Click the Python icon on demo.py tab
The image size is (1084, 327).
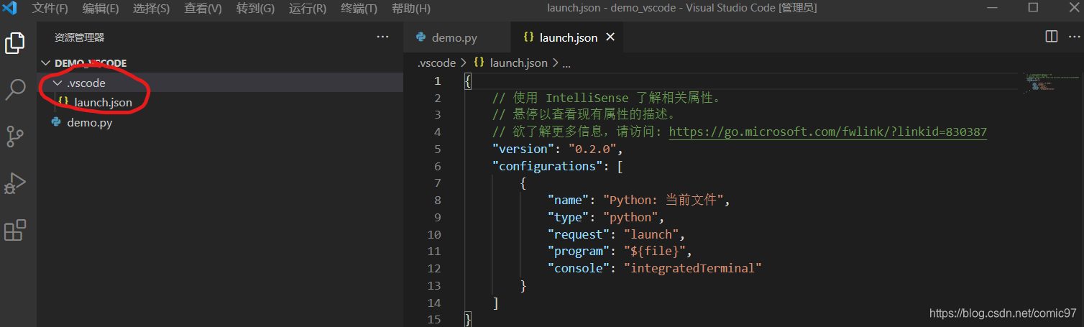click(421, 38)
